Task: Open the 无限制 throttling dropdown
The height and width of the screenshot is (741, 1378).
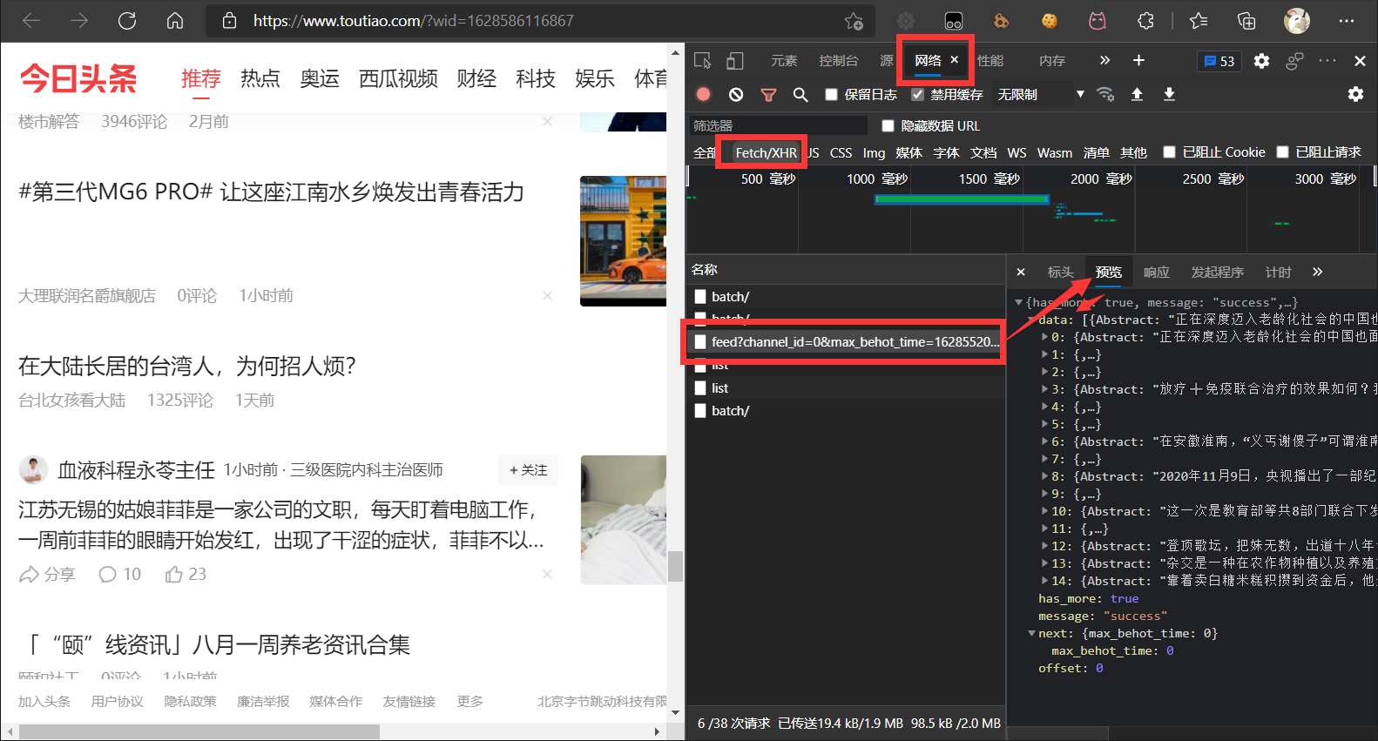Action: coord(1041,94)
